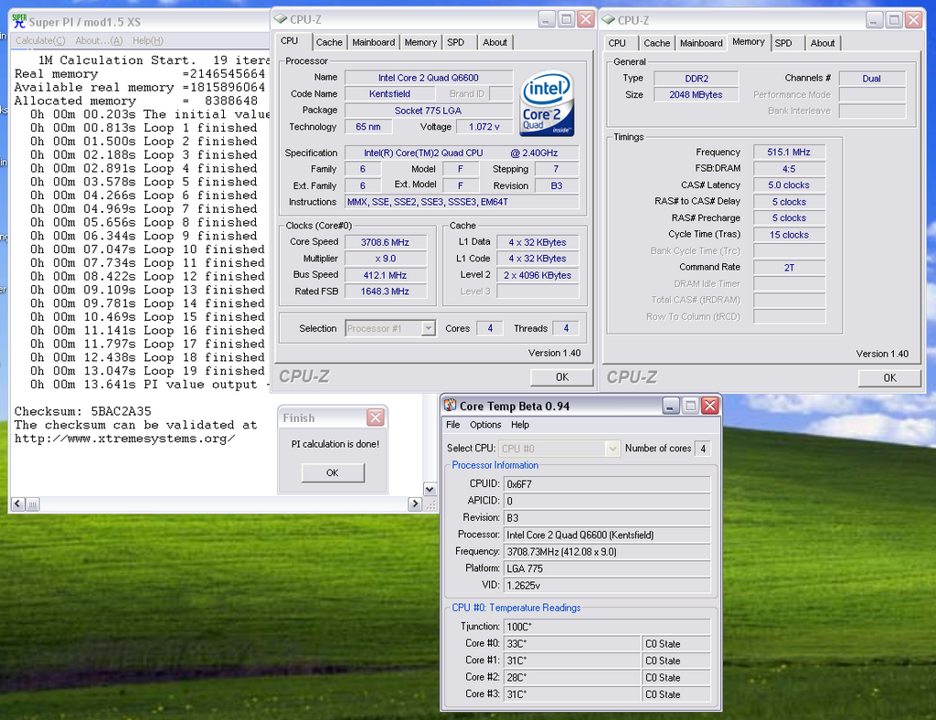Switch to Cache tab in left CPU-Z
Screen dimensions: 936x720
point(329,42)
